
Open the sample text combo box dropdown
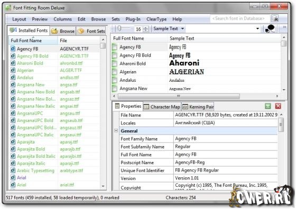point(257,28)
